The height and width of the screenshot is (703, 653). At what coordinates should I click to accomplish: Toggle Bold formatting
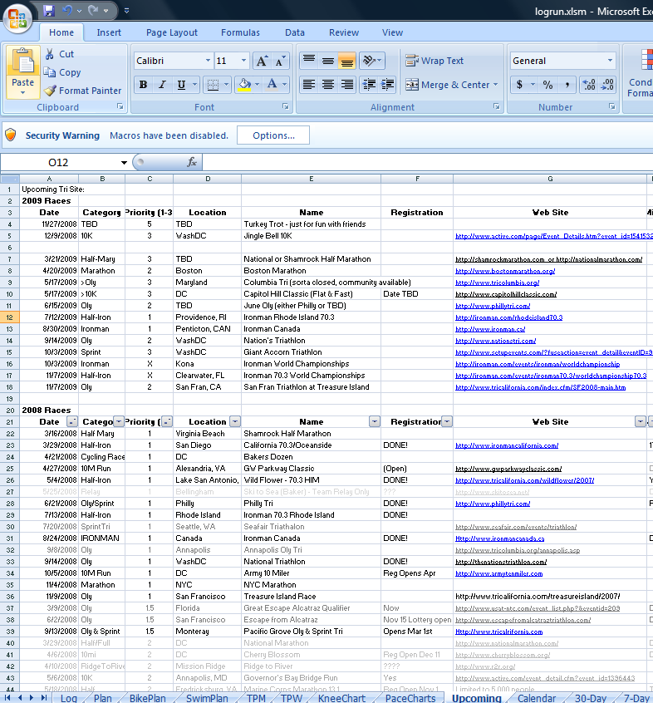tap(144, 84)
